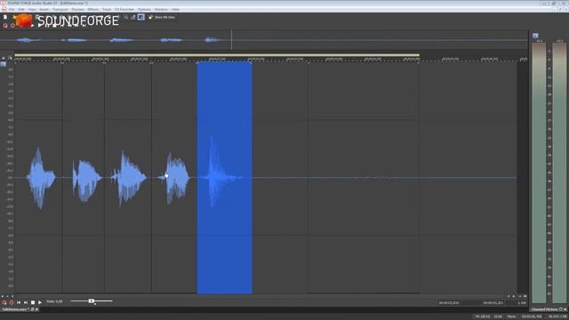
Task: Click the Mono status bar entry
Action: (x=512, y=316)
